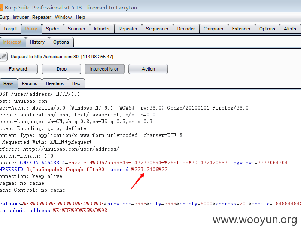Switch to the Alerts tab
Image resolution: width=301 pixels, height=232 pixels.
[x=290, y=29]
